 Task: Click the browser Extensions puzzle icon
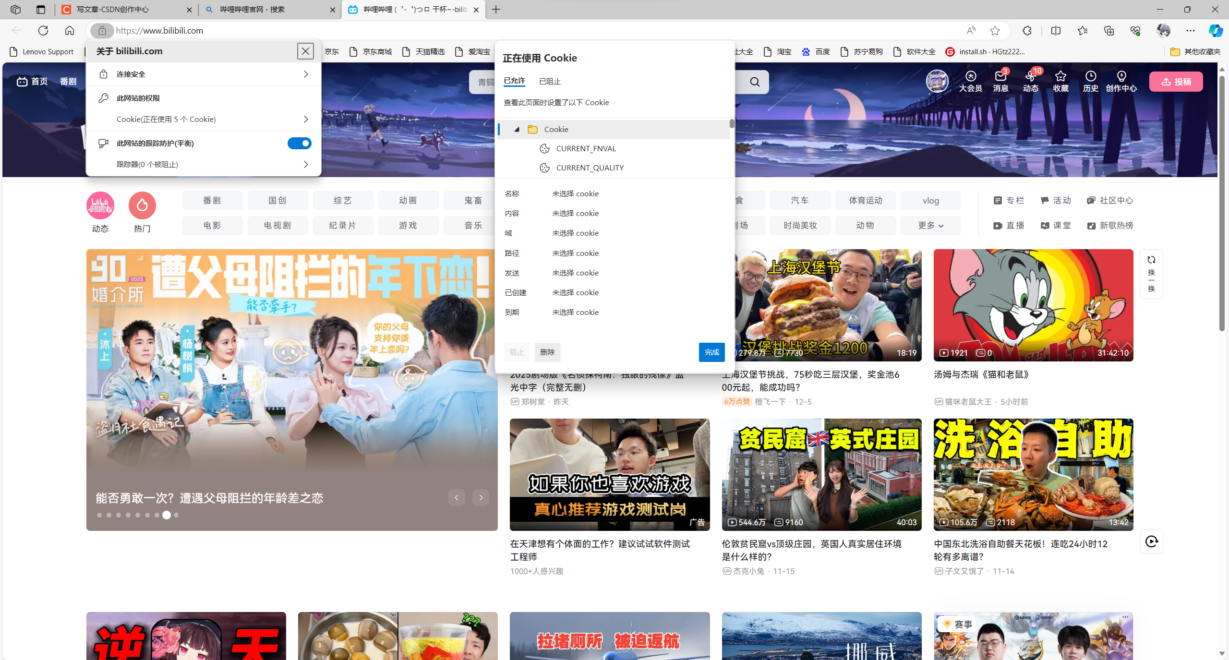point(1027,31)
